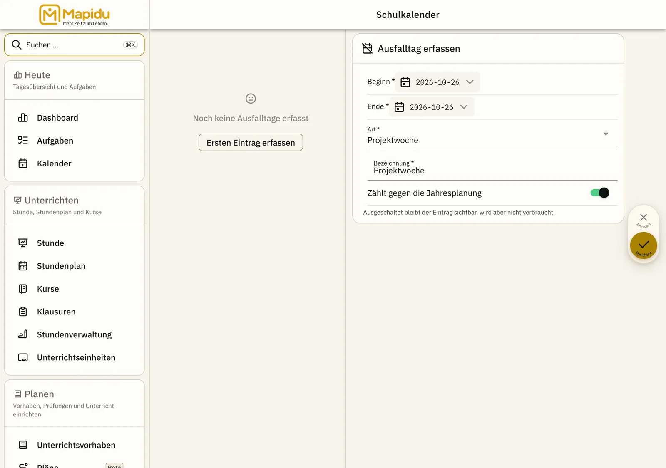
Task: Click calendar icon in Beginn field
Action: (x=405, y=82)
